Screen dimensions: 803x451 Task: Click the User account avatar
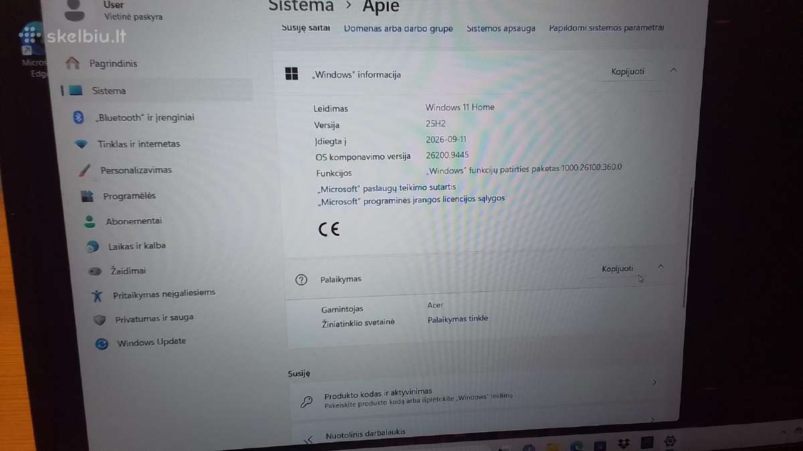pos(74,10)
